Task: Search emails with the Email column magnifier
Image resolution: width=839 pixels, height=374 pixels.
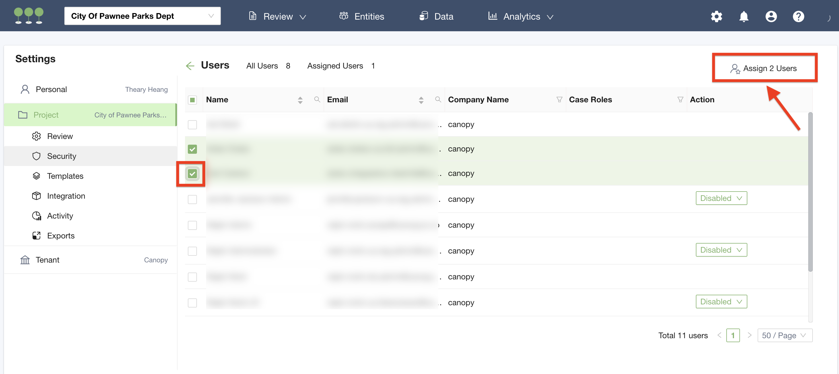Action: (x=438, y=99)
